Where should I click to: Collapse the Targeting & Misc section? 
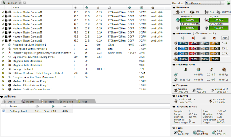[x=174, y=107]
